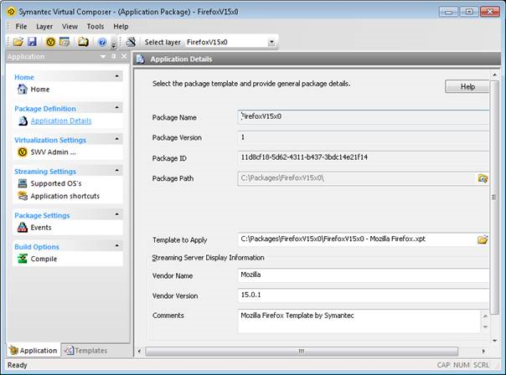Image resolution: width=506 pixels, height=375 pixels.
Task: Collapse the Package Definition section
Action: [116, 107]
